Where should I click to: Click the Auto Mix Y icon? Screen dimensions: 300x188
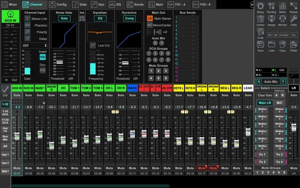tap(283, 82)
